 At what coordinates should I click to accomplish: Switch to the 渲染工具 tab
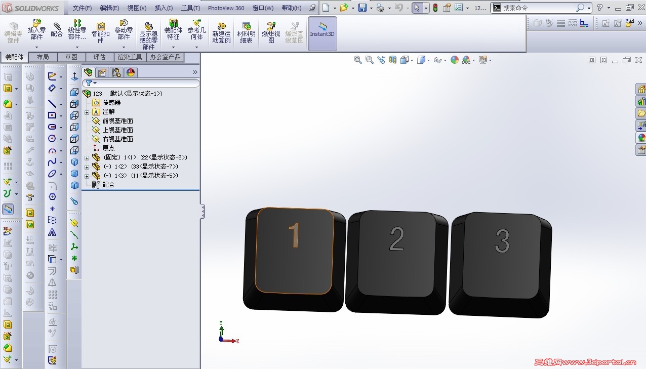tap(130, 57)
